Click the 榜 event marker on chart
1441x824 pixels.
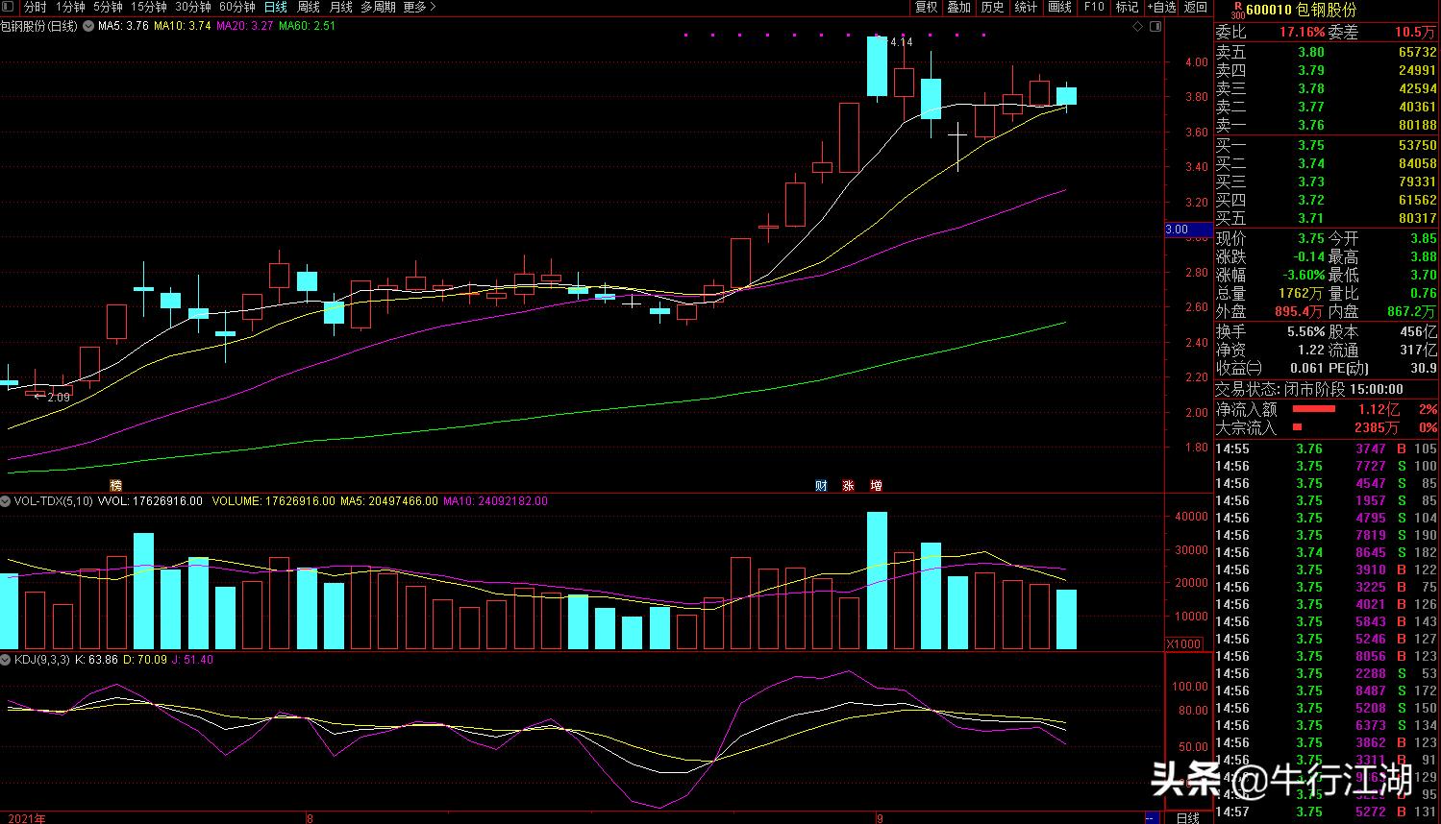click(x=116, y=485)
